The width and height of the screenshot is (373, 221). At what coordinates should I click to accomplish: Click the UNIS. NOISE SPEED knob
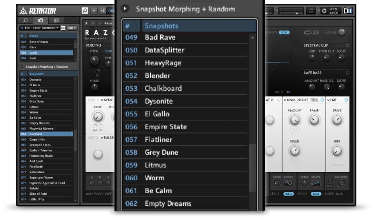(295, 151)
